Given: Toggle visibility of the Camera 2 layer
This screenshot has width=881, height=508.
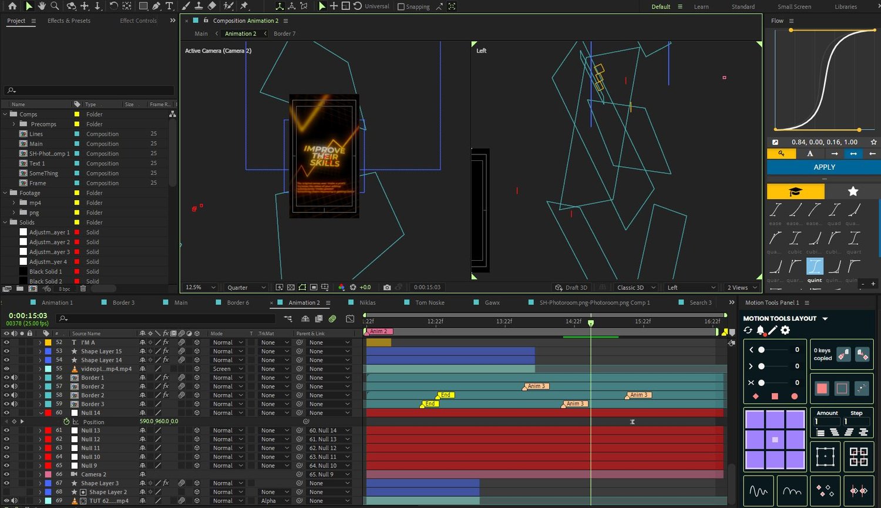Looking at the screenshot, I should (6, 475).
